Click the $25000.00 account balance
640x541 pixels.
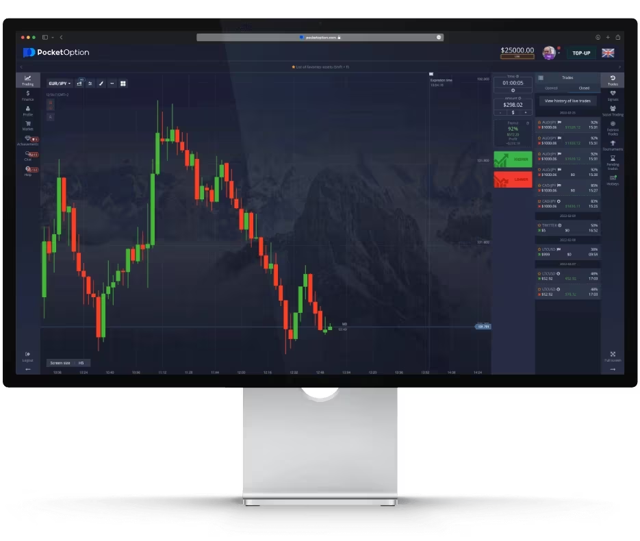[x=517, y=50]
